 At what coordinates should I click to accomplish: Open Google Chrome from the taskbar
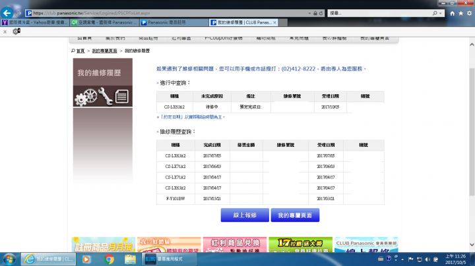point(109,259)
